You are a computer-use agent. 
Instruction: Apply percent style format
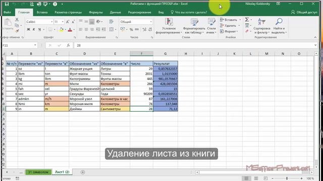pos(131,30)
